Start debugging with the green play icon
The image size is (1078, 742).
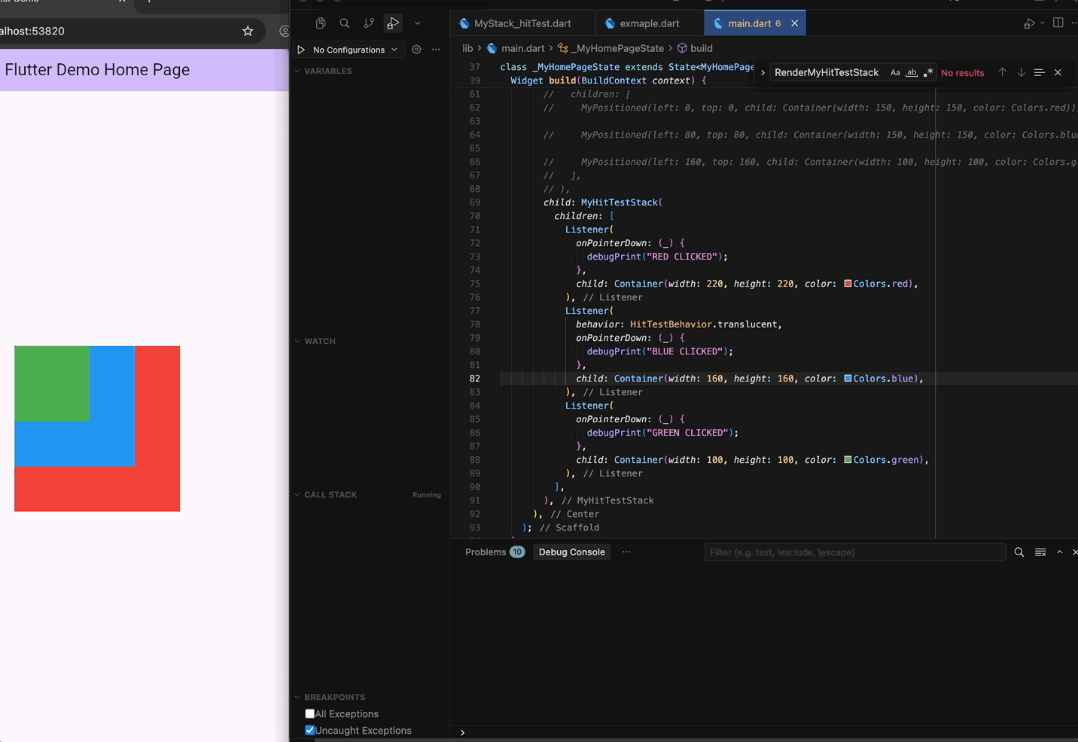coord(301,50)
